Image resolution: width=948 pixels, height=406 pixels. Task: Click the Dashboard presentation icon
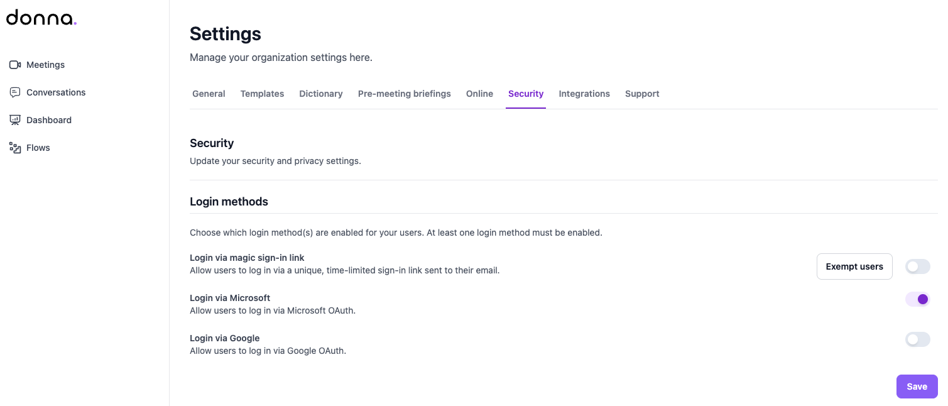pos(15,120)
